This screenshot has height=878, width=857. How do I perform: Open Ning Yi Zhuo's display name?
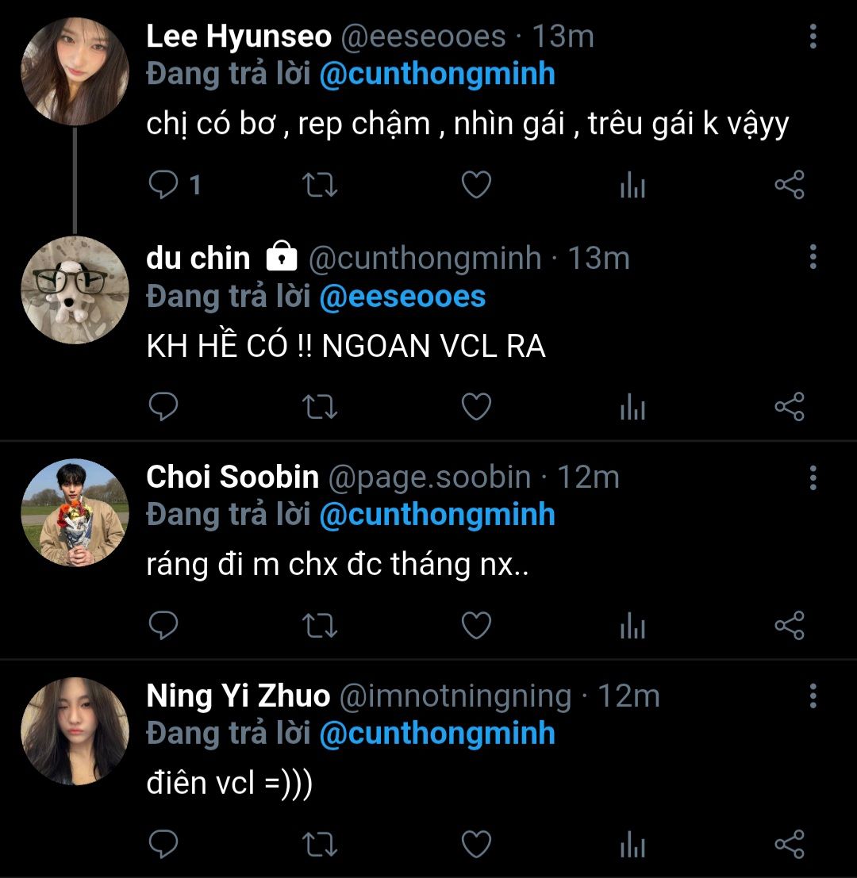[x=238, y=696]
